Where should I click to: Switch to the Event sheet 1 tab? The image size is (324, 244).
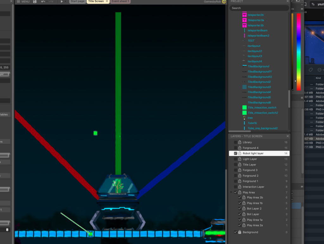click(120, 2)
